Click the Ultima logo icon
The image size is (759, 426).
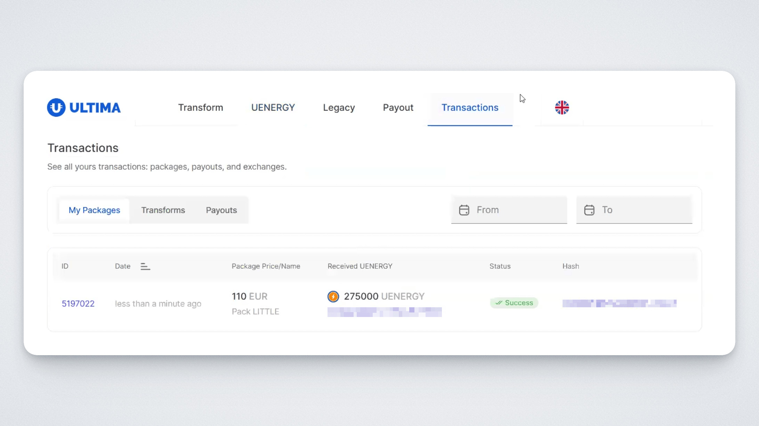(x=56, y=108)
